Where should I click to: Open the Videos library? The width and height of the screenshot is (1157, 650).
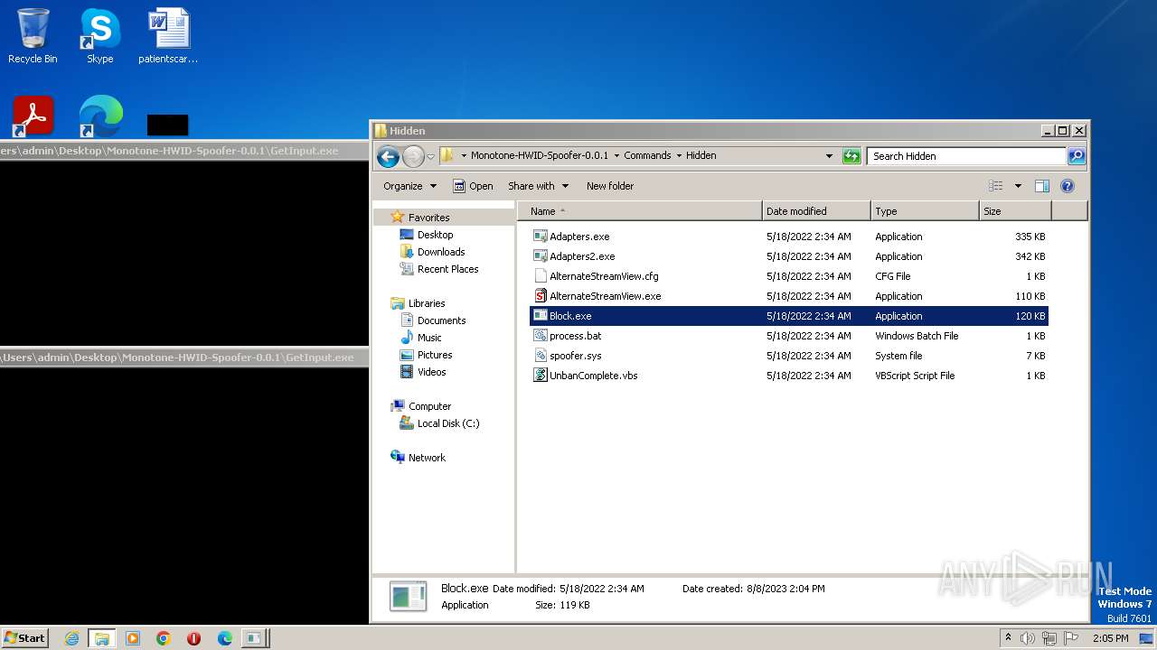click(431, 372)
